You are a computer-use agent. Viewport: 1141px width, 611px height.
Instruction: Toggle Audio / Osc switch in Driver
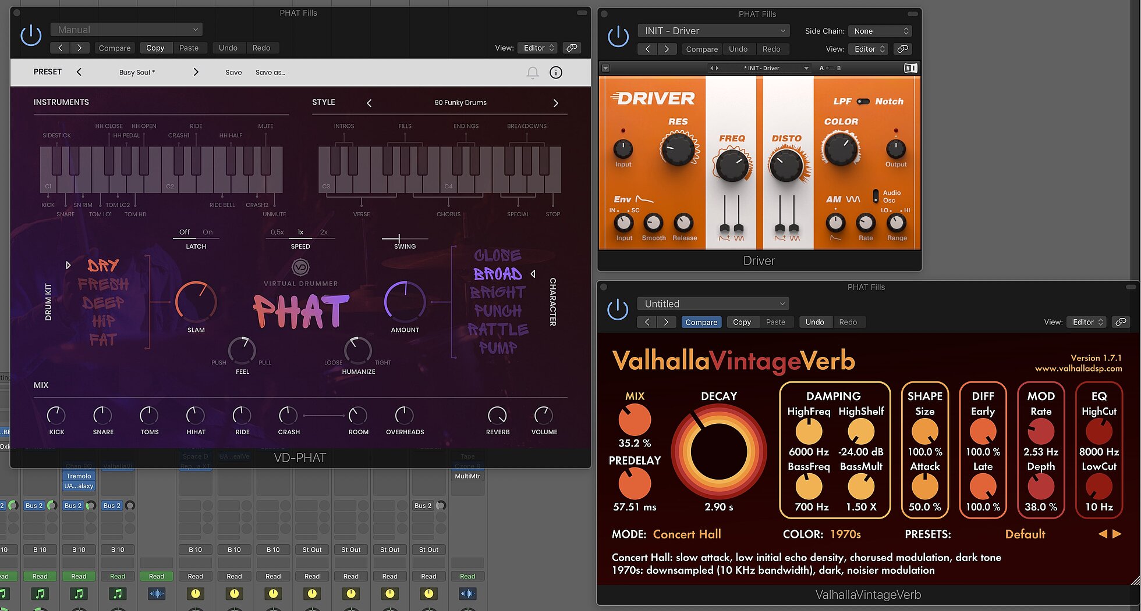(876, 196)
